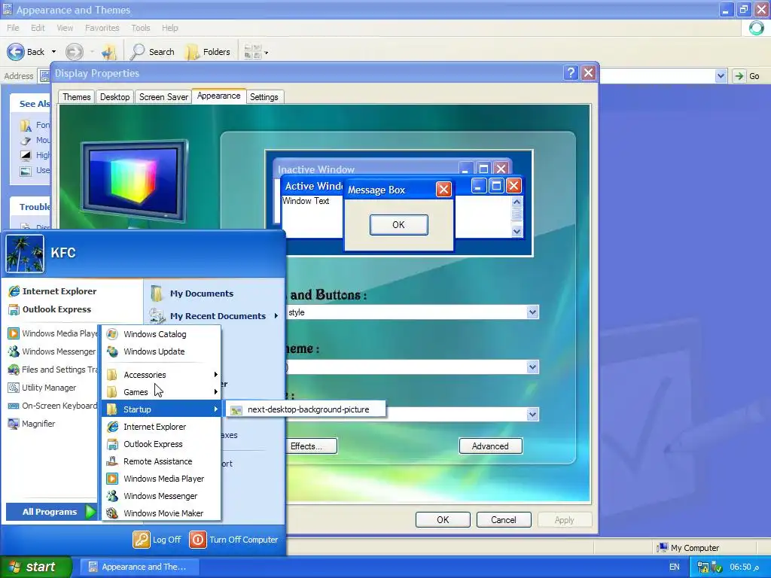Viewport: 771px width, 578px height.
Task: Click the Search toolbar button
Action: (x=154, y=52)
